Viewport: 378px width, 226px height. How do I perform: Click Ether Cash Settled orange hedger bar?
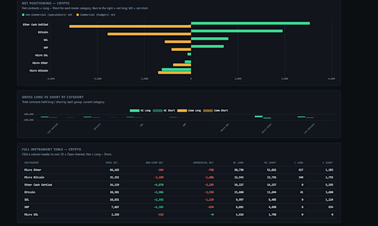(130, 26)
